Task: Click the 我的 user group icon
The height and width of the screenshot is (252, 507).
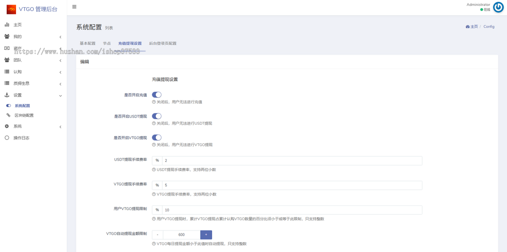Action: pos(7,36)
